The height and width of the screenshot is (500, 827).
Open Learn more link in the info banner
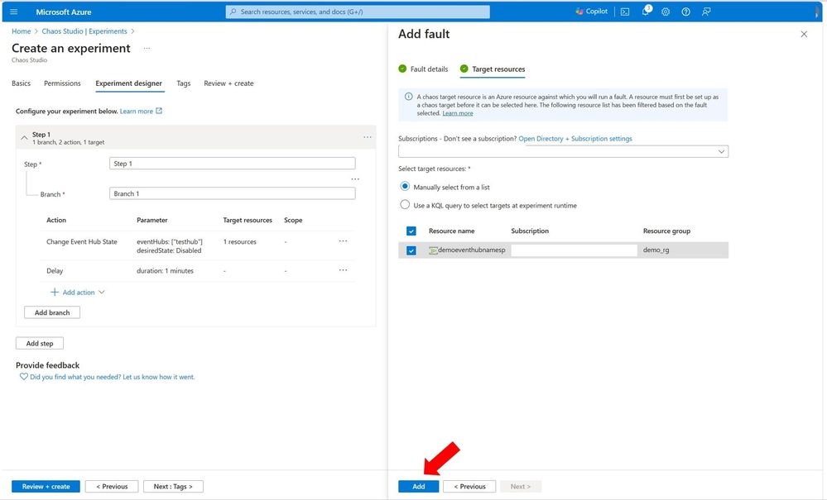click(x=457, y=113)
